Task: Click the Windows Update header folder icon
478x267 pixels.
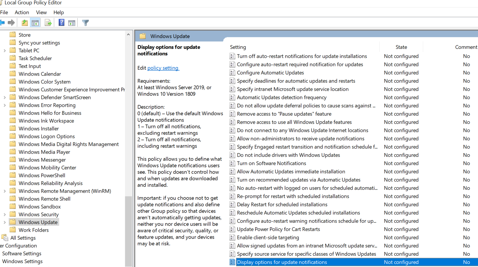Action: pyautogui.click(x=142, y=36)
